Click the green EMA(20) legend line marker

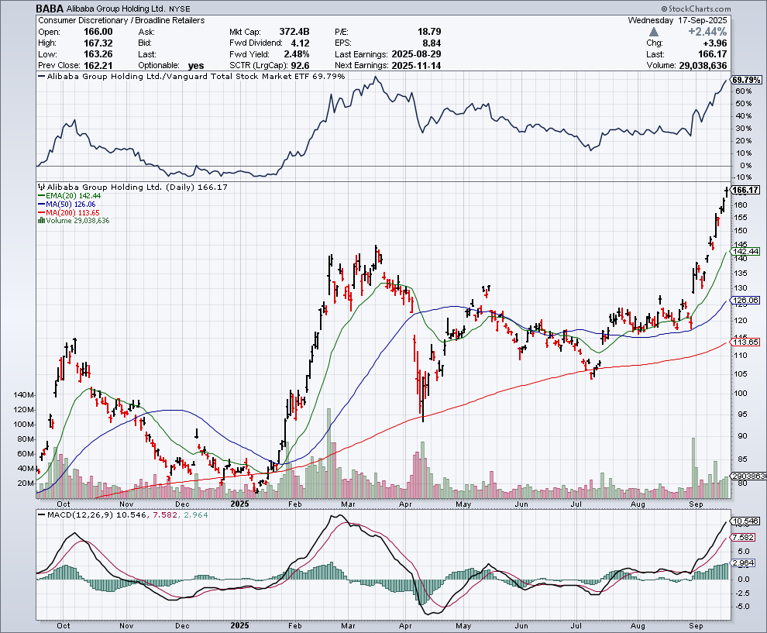pos(42,196)
